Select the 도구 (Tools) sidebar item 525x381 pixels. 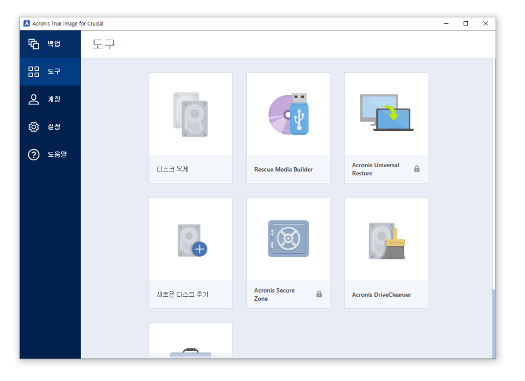click(x=50, y=72)
